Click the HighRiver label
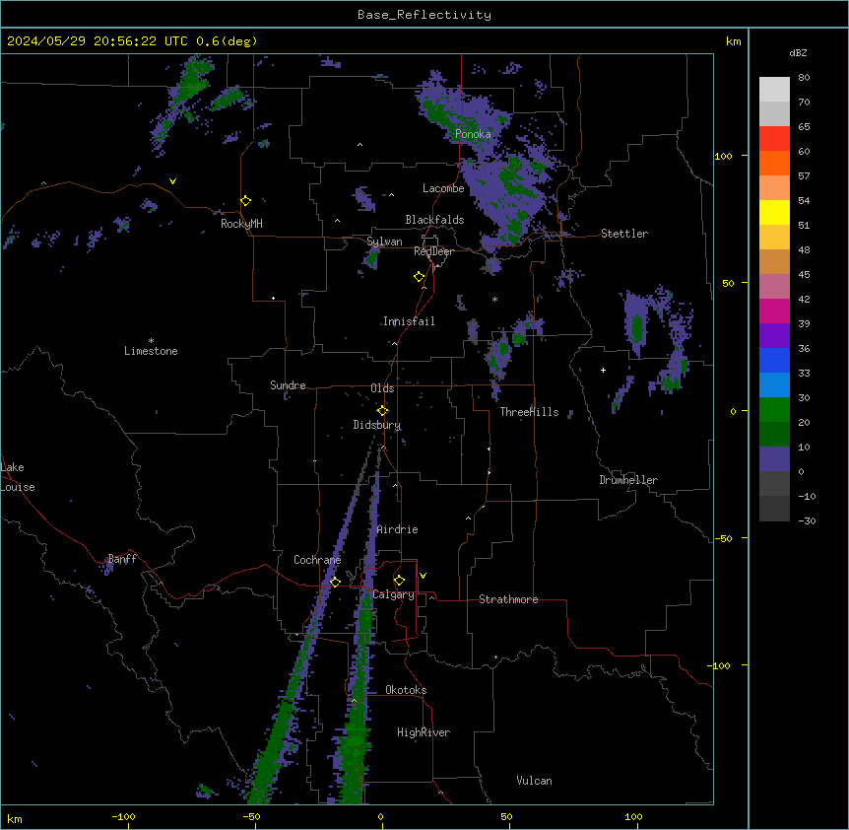The width and height of the screenshot is (849, 830). [x=424, y=732]
